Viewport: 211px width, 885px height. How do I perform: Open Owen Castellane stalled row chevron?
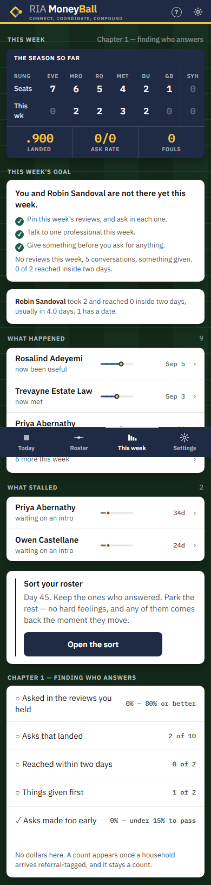click(x=195, y=545)
